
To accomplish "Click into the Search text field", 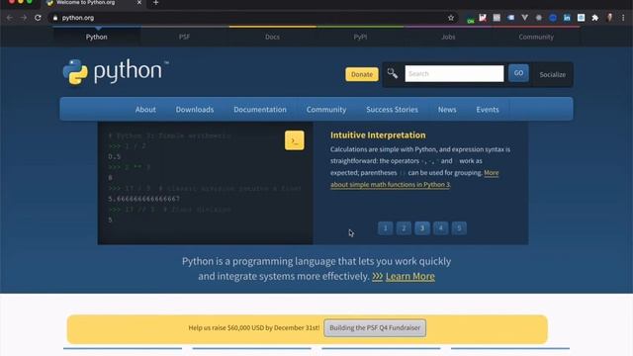I will [454, 74].
